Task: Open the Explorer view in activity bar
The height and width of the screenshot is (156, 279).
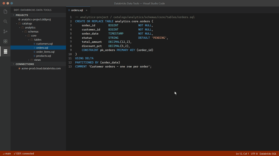Action: click(x=5, y=12)
